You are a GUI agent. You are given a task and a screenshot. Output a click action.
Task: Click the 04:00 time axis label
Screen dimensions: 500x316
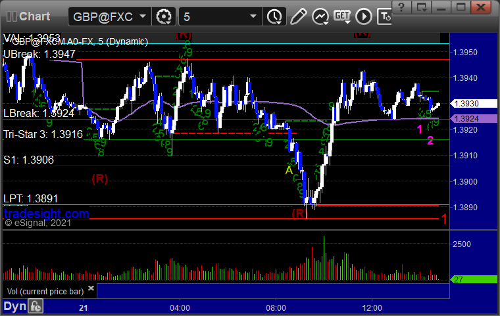(180, 308)
